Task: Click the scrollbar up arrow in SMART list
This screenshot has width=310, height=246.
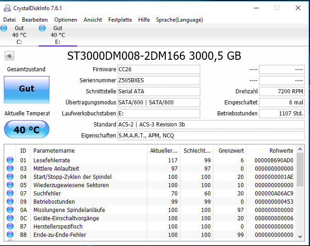Action: [300, 149]
